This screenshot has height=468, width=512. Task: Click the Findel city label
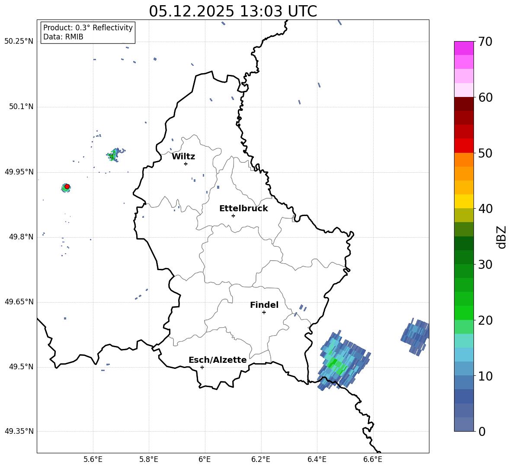point(264,305)
